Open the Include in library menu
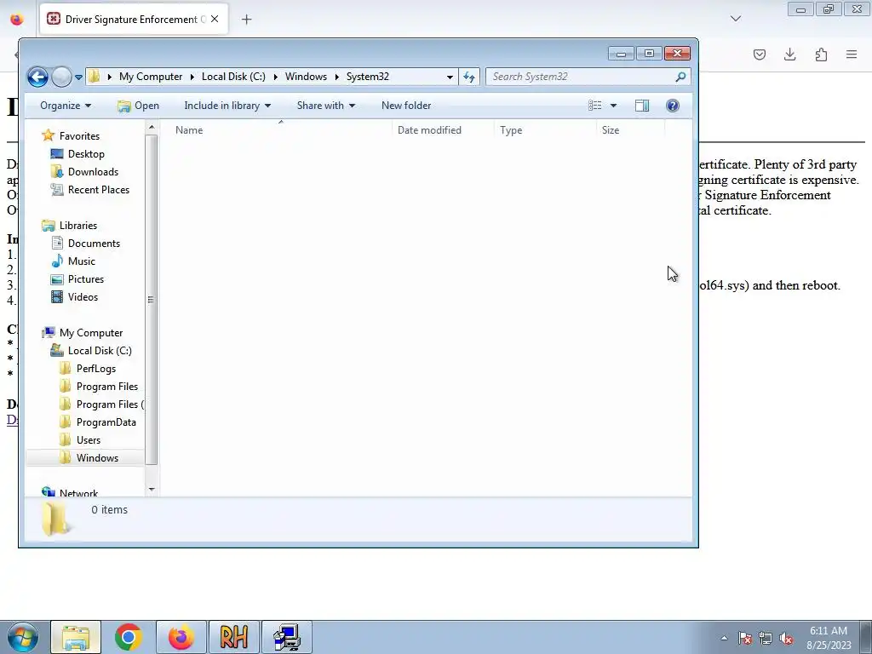 (x=227, y=106)
